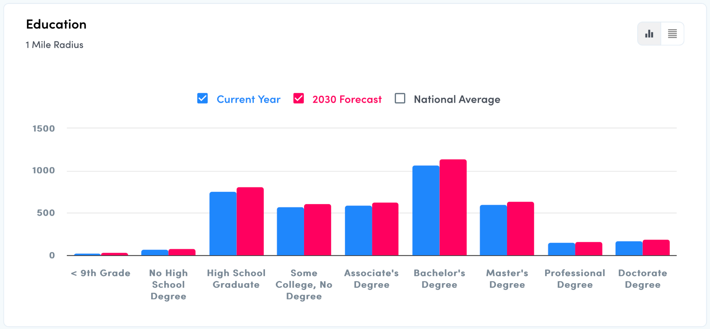Click the red High School Graduate bar
Viewport: 710px width, 329px height.
coord(250,221)
